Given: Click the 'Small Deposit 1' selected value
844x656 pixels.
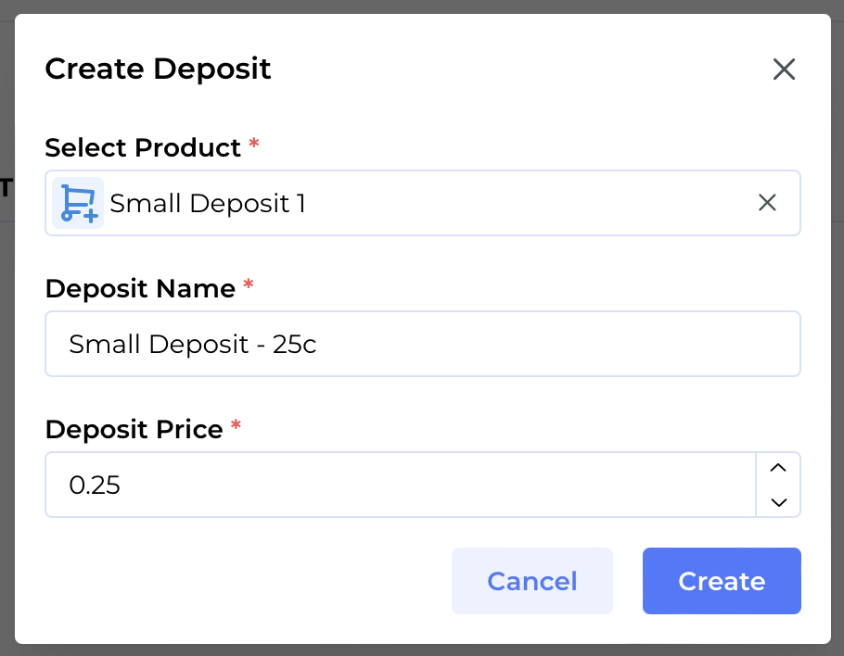Looking at the screenshot, I should click(x=208, y=203).
